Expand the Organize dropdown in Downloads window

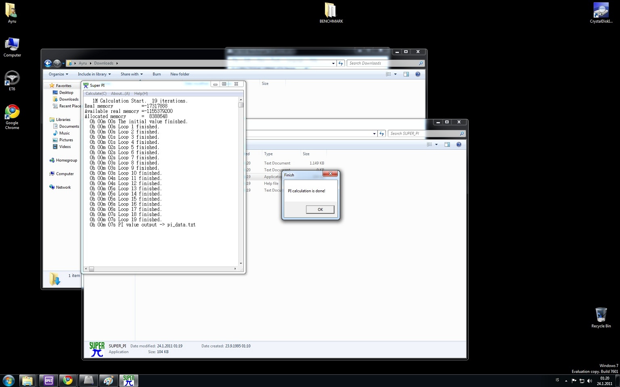pyautogui.click(x=58, y=74)
